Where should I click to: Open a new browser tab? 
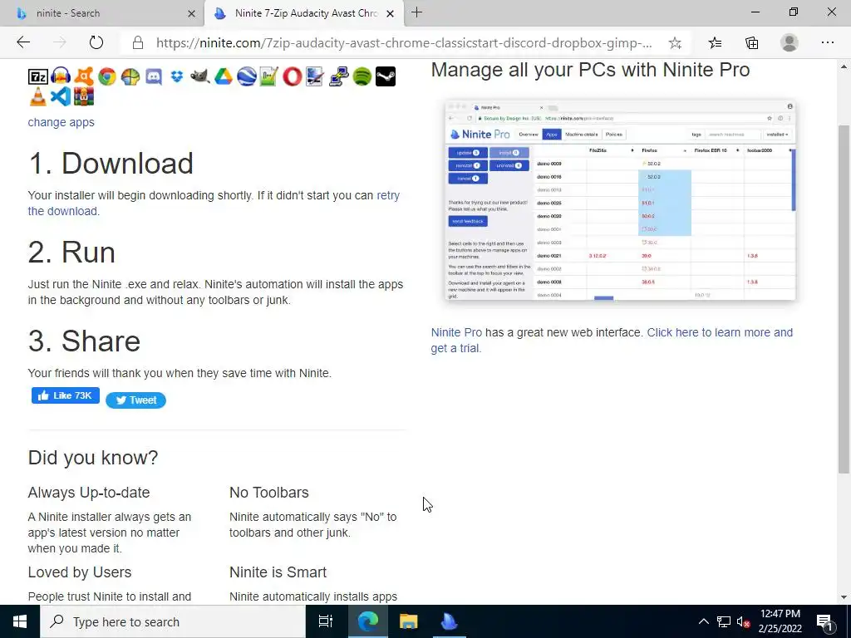(x=417, y=12)
